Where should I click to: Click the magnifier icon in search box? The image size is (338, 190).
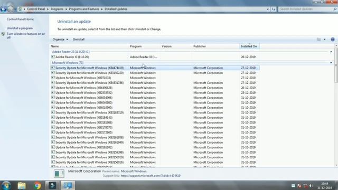[x=335, y=9]
